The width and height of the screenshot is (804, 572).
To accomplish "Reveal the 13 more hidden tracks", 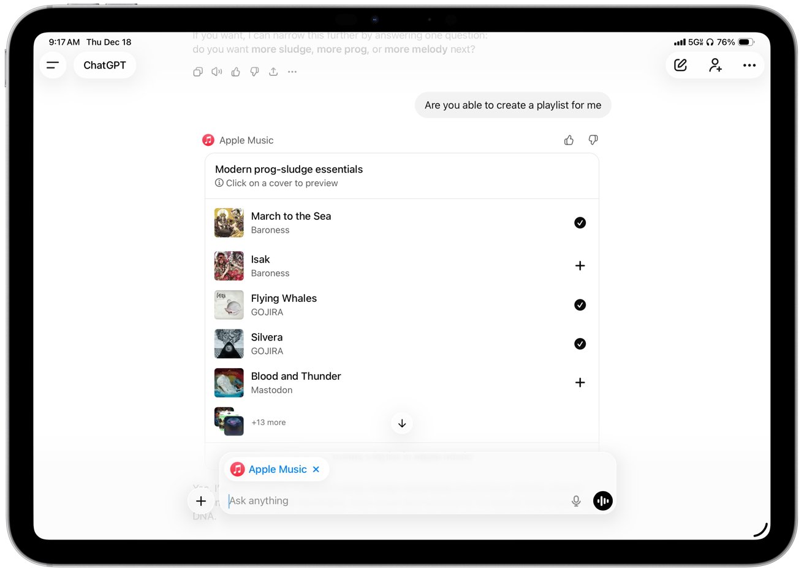I will 268,422.
